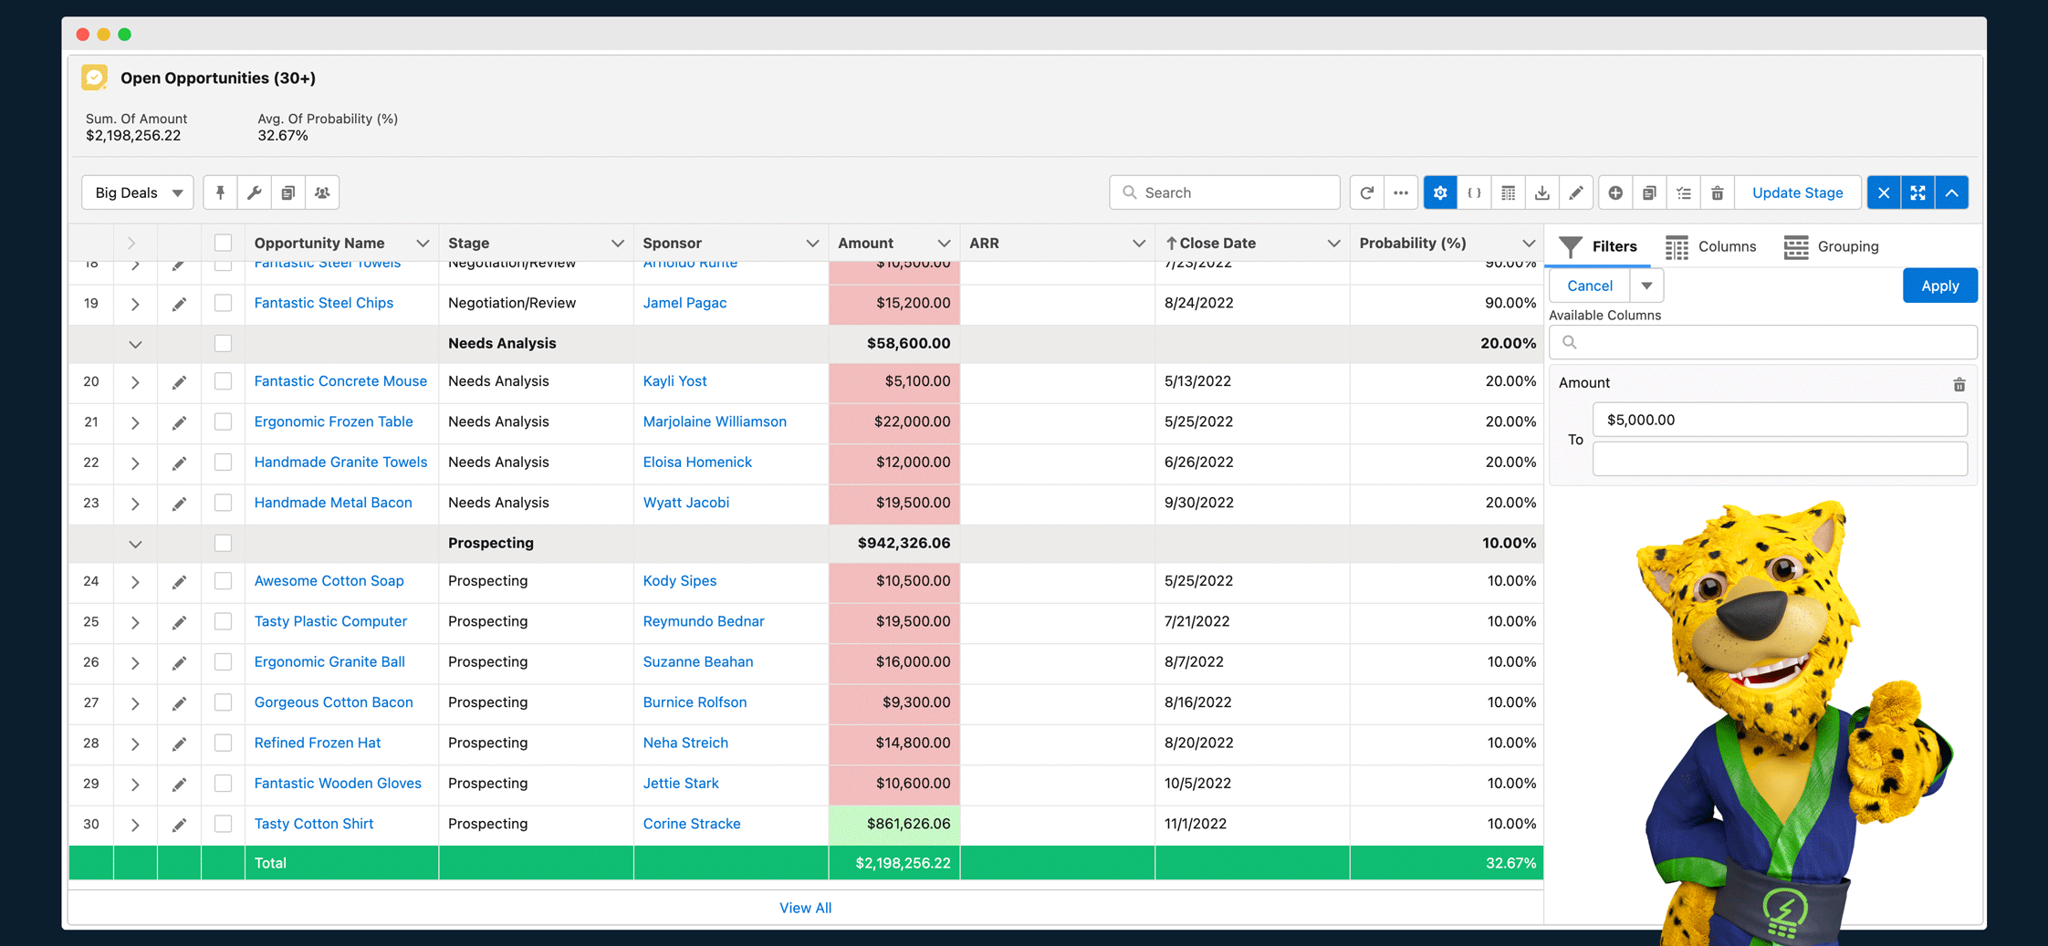Viewport: 2048px width, 946px height.
Task: Click the inline edit pencil icon
Action: pyautogui.click(x=1576, y=192)
